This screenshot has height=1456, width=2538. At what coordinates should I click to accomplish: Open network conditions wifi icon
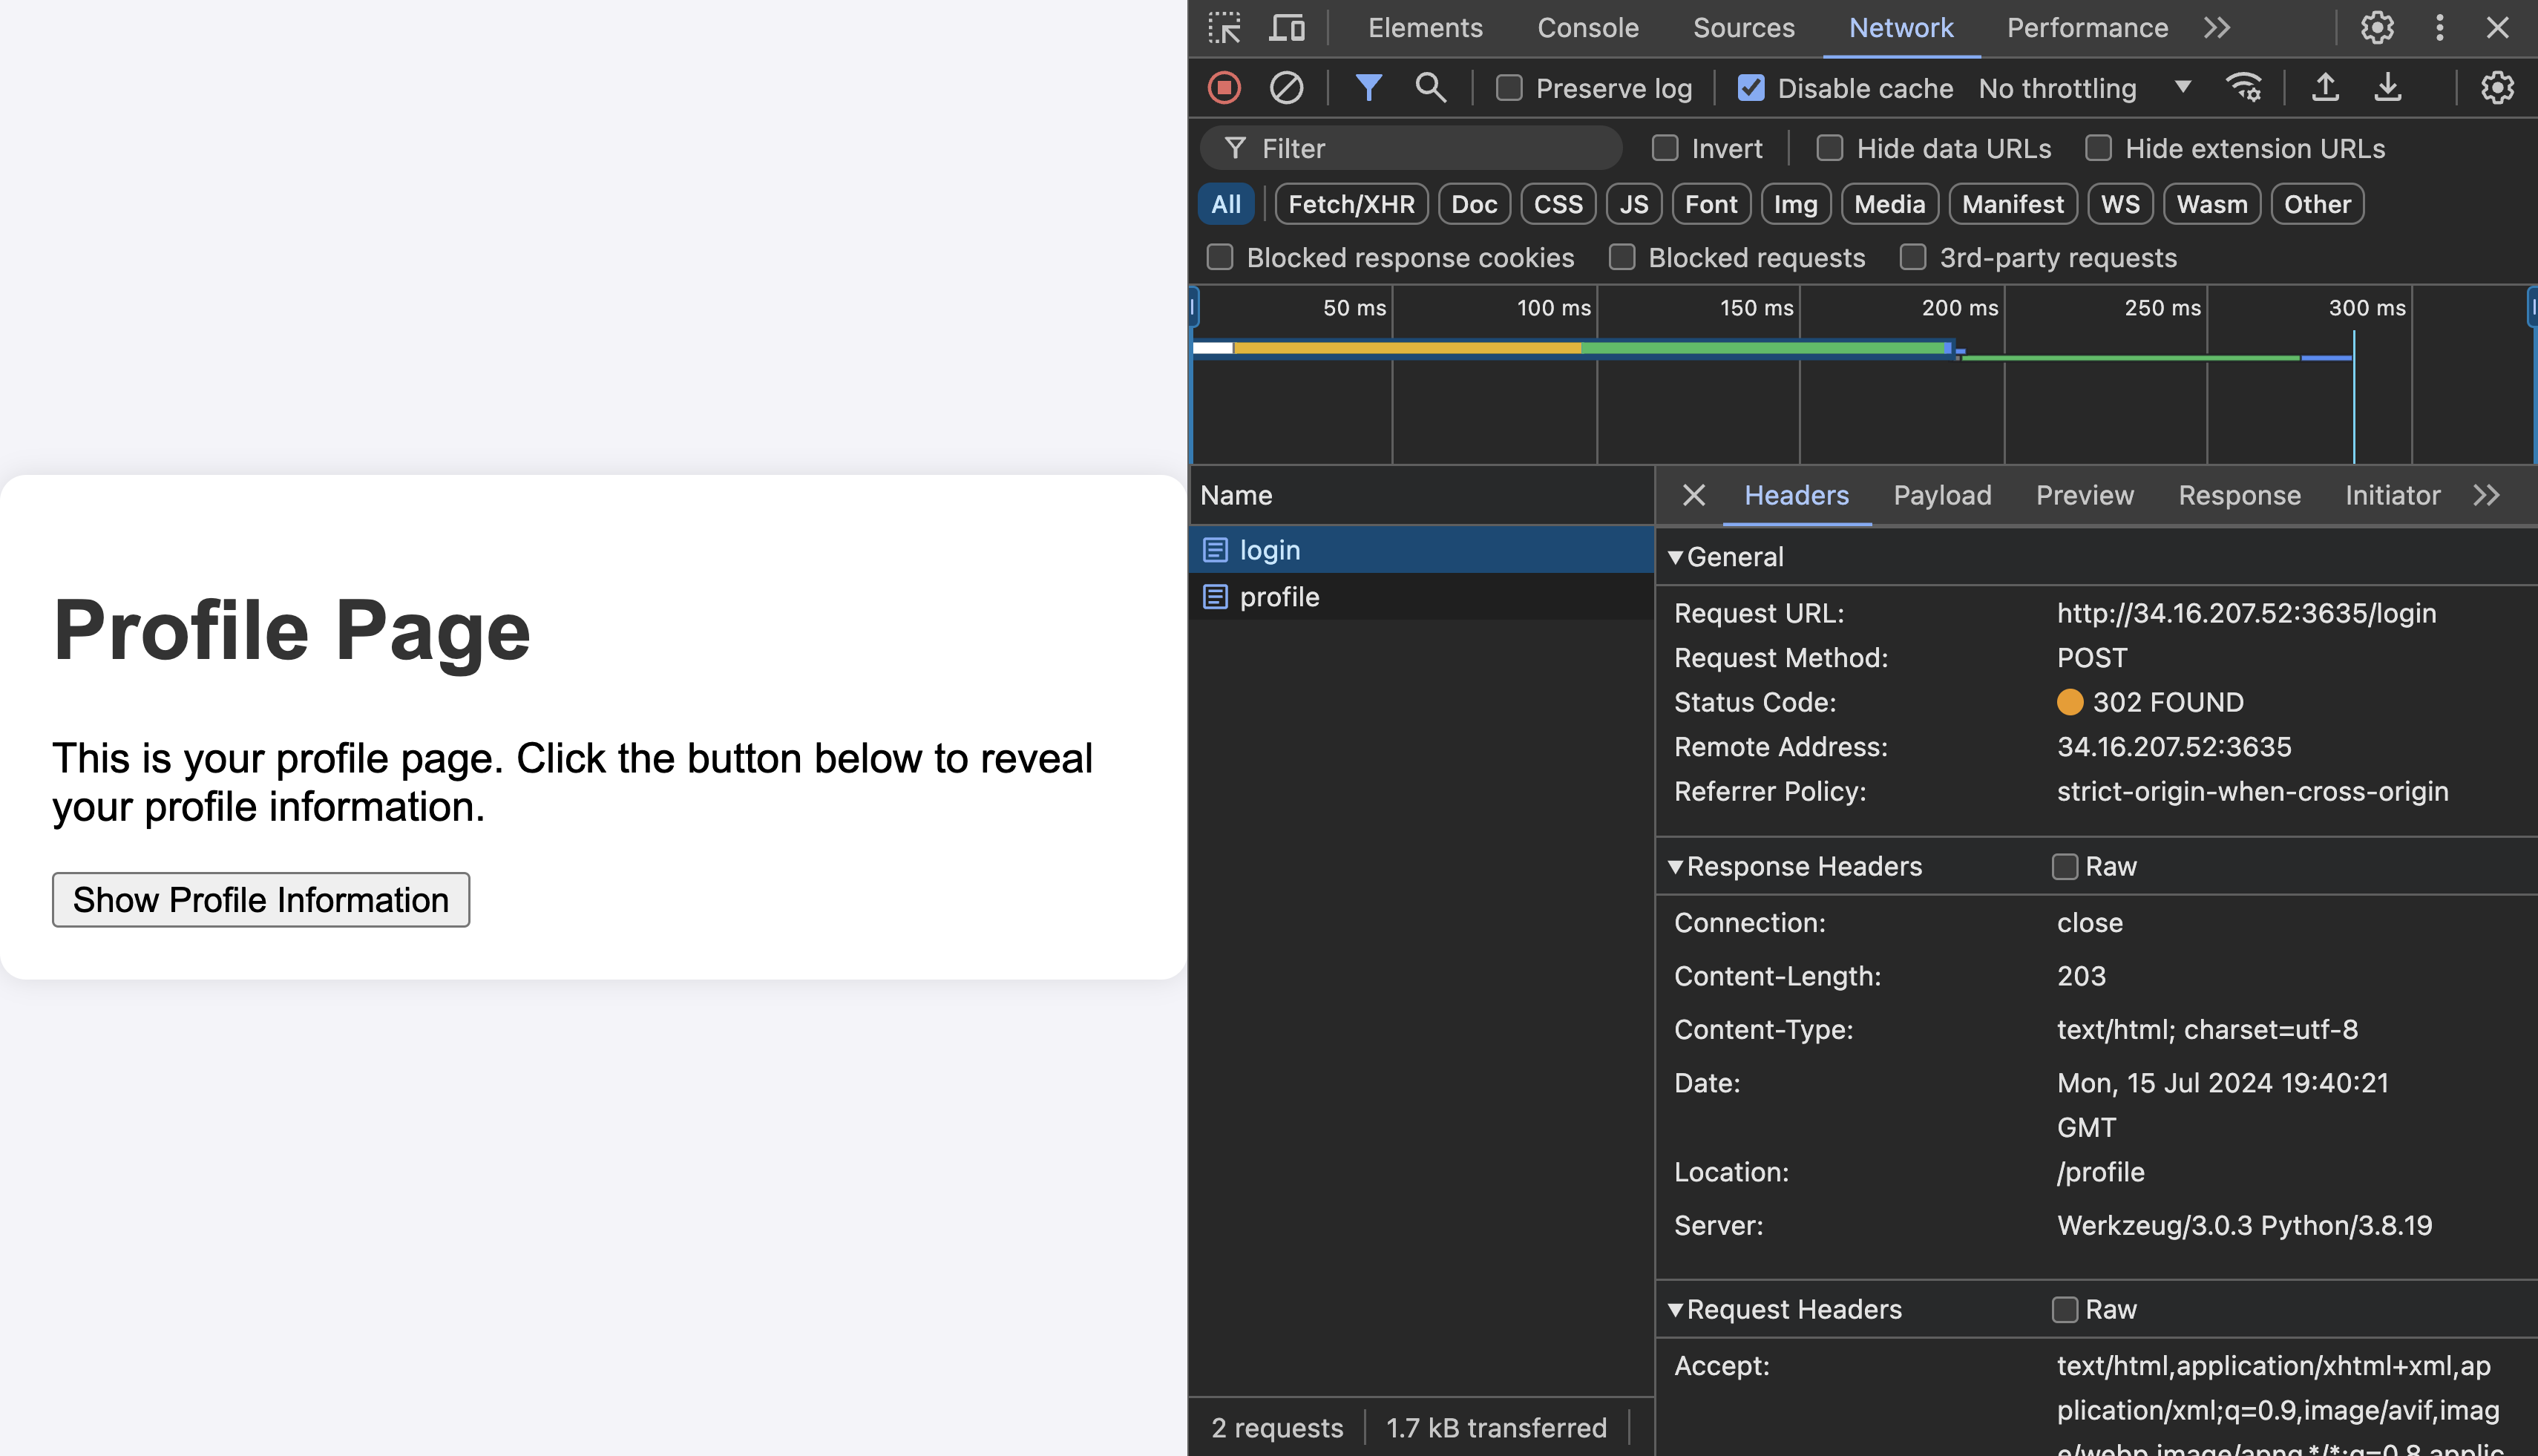[x=2244, y=88]
